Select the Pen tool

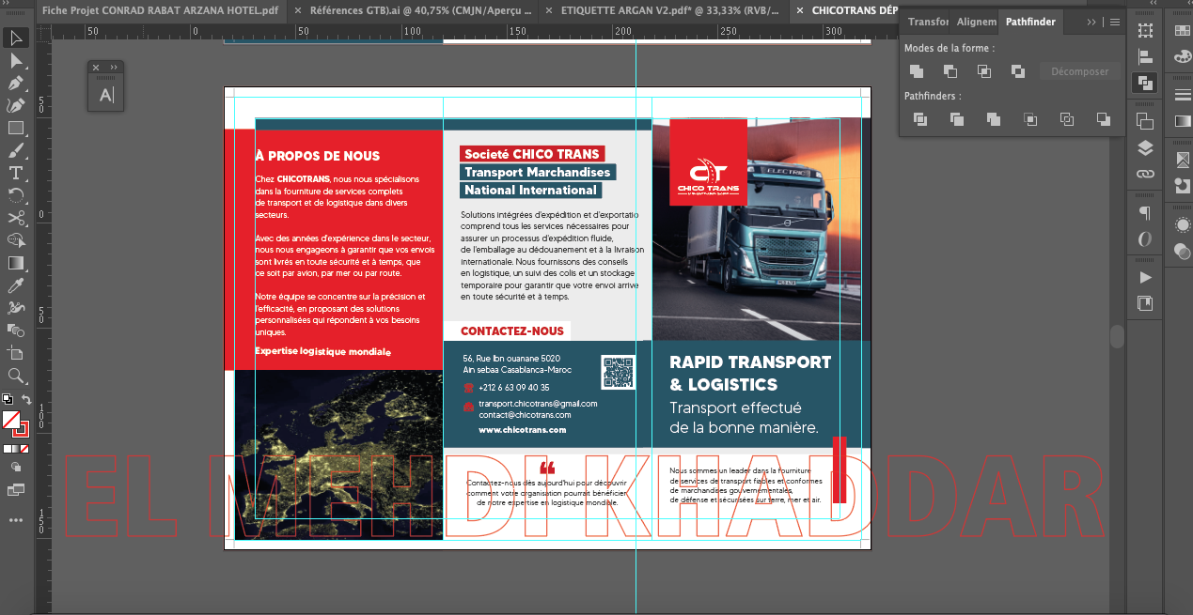pos(16,84)
